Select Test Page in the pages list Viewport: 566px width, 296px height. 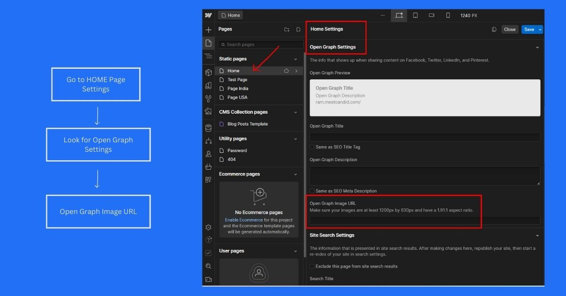point(259,80)
